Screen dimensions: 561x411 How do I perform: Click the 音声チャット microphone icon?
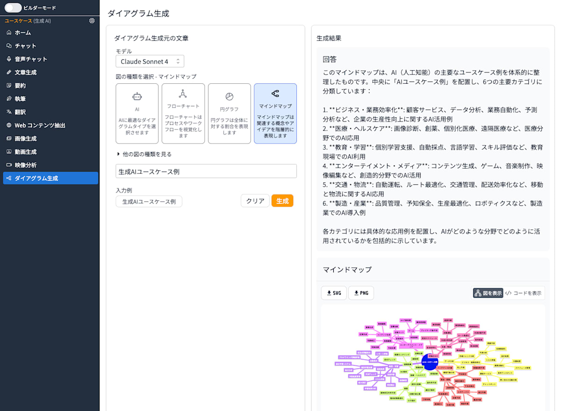pyautogui.click(x=9, y=59)
